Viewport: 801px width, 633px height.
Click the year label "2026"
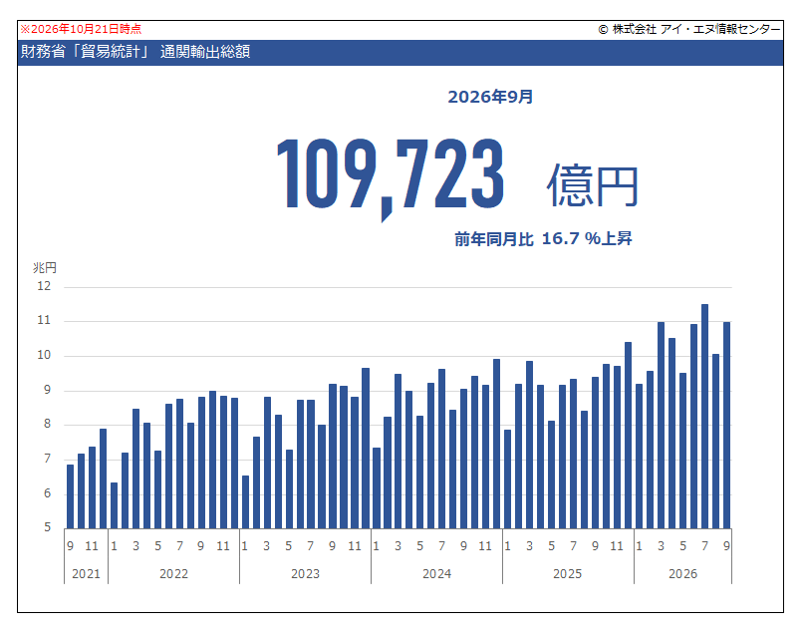[683, 574]
